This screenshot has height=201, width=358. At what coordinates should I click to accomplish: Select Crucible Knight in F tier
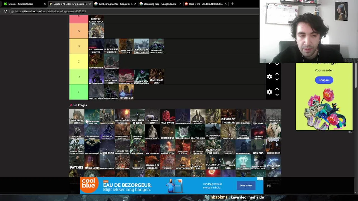point(111,92)
